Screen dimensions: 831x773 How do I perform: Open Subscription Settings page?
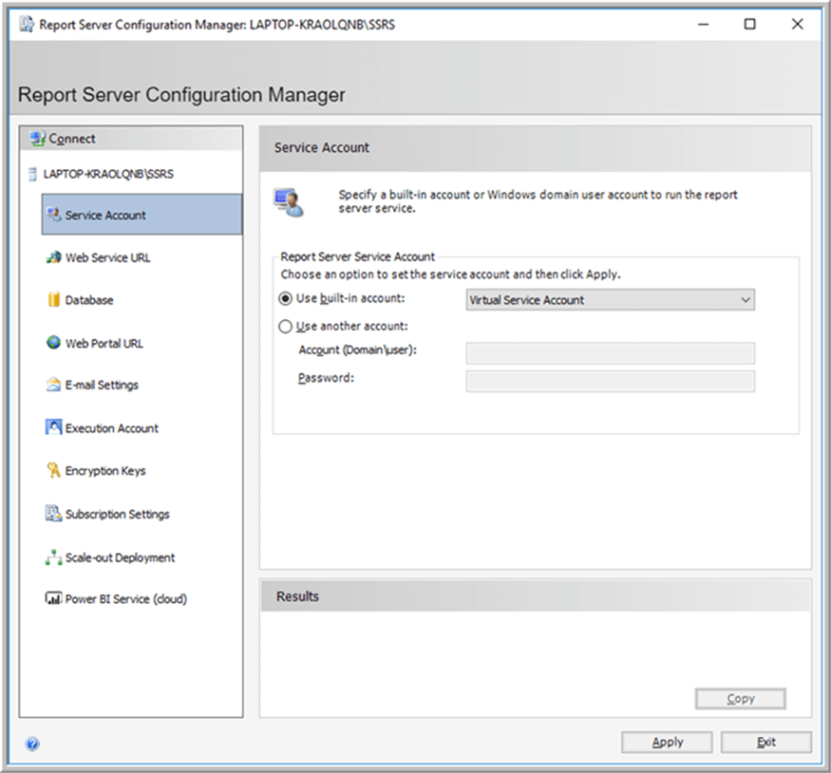[x=118, y=515]
